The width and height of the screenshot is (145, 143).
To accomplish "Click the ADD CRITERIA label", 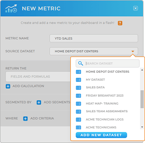I will 42,118.
